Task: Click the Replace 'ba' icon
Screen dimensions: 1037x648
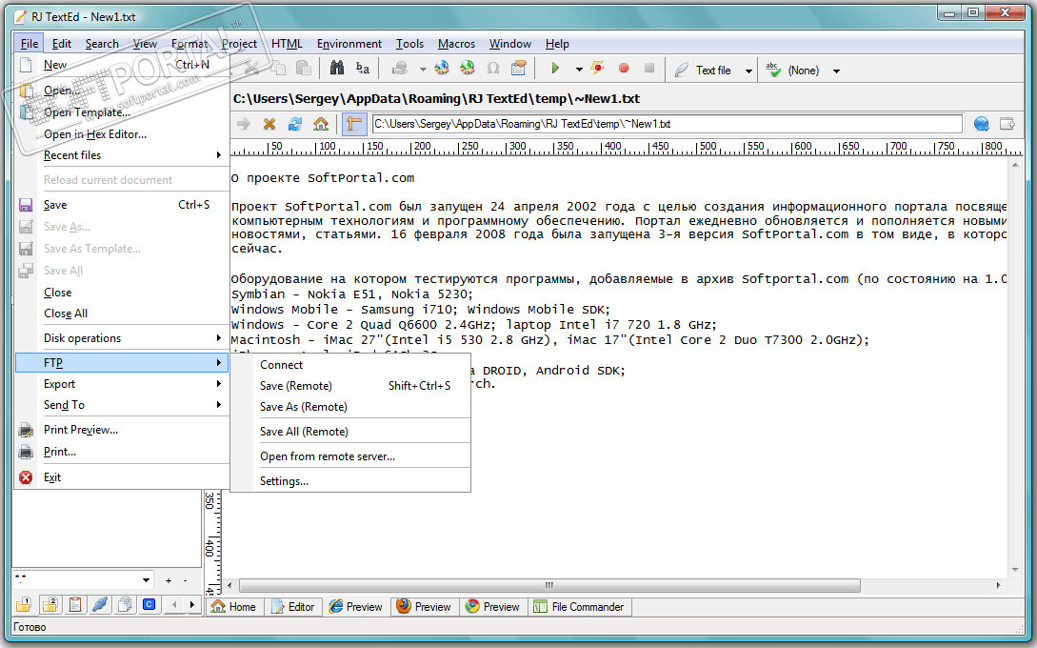Action: pyautogui.click(x=363, y=69)
